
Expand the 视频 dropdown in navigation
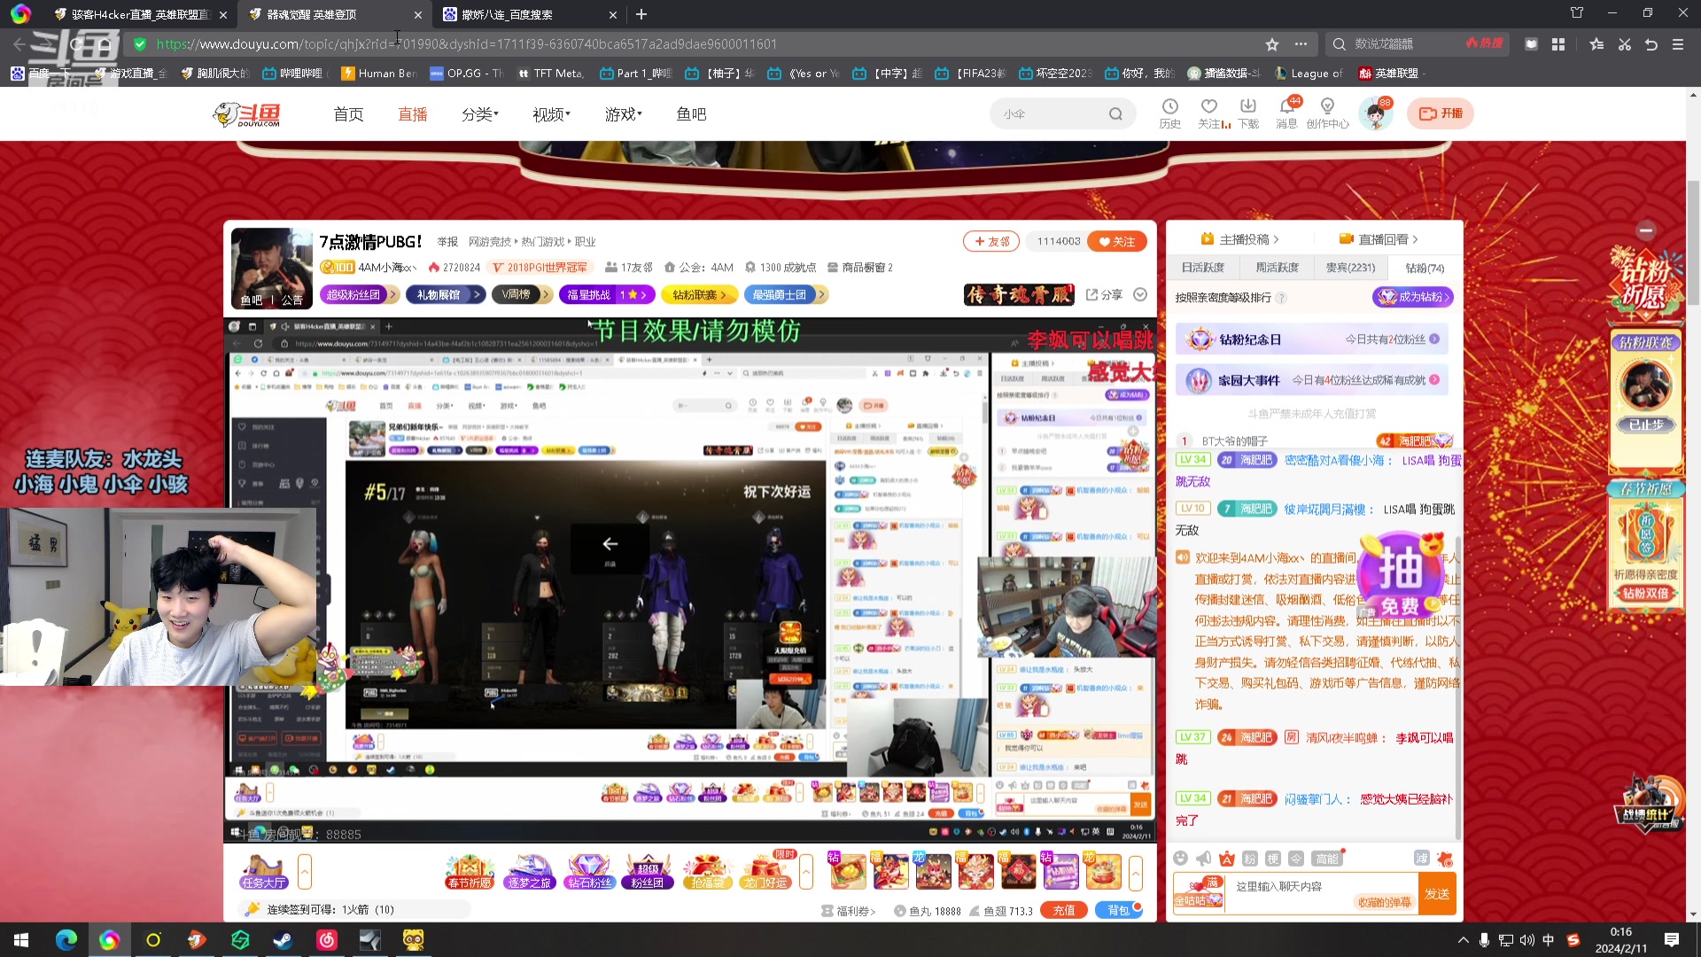(x=551, y=113)
